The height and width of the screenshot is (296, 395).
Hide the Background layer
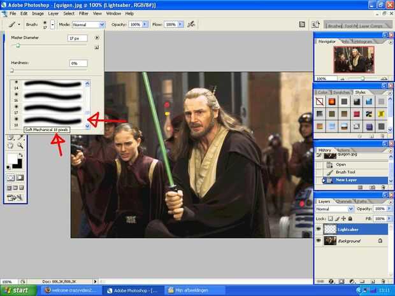point(319,241)
